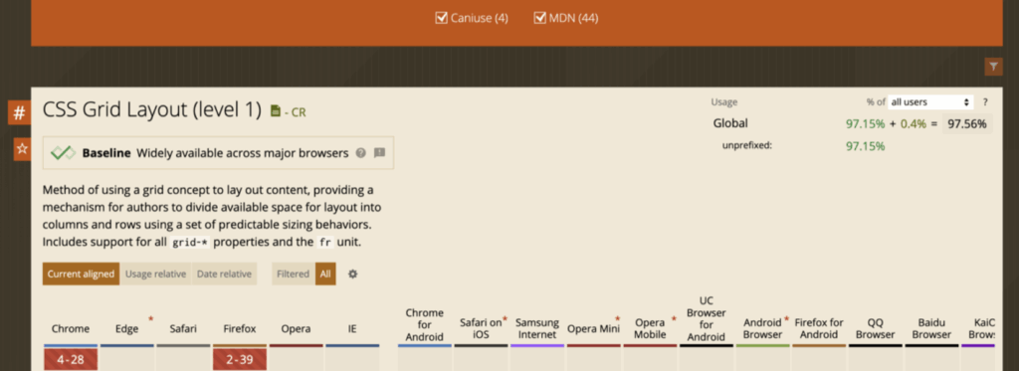The height and width of the screenshot is (371, 1019).
Task: Open the settings gear beside All
Action: click(x=353, y=275)
